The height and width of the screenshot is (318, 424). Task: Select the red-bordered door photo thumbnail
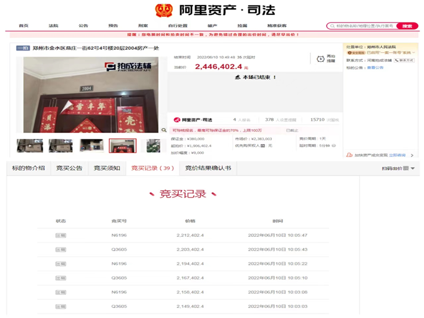coord(122,145)
